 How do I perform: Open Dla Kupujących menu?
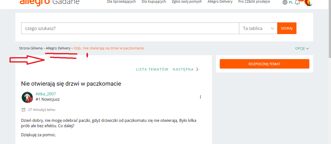pyautogui.click(x=154, y=2)
